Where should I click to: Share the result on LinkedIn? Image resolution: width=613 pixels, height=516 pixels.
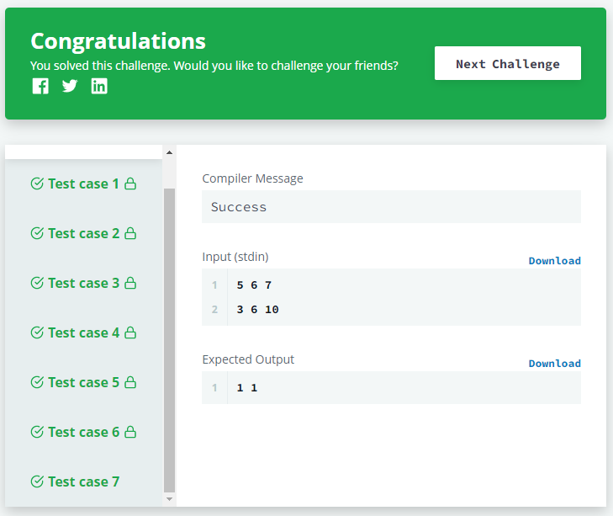[x=99, y=86]
